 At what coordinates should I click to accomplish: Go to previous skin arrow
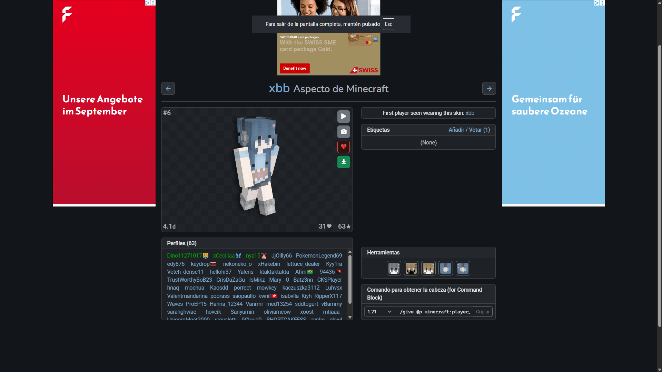pyautogui.click(x=168, y=89)
